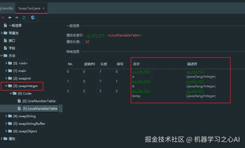Click the Nr. column header

coord(70,64)
